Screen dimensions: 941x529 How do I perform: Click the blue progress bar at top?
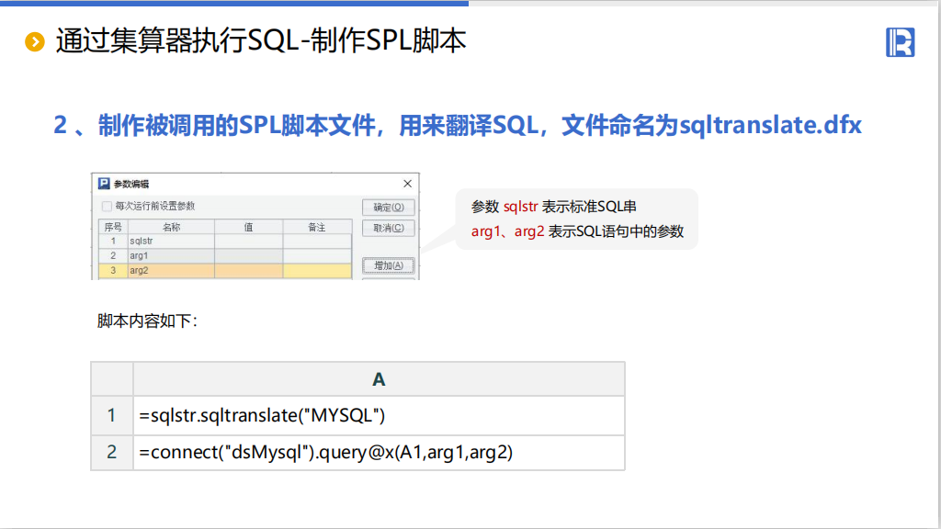tap(234, 3)
